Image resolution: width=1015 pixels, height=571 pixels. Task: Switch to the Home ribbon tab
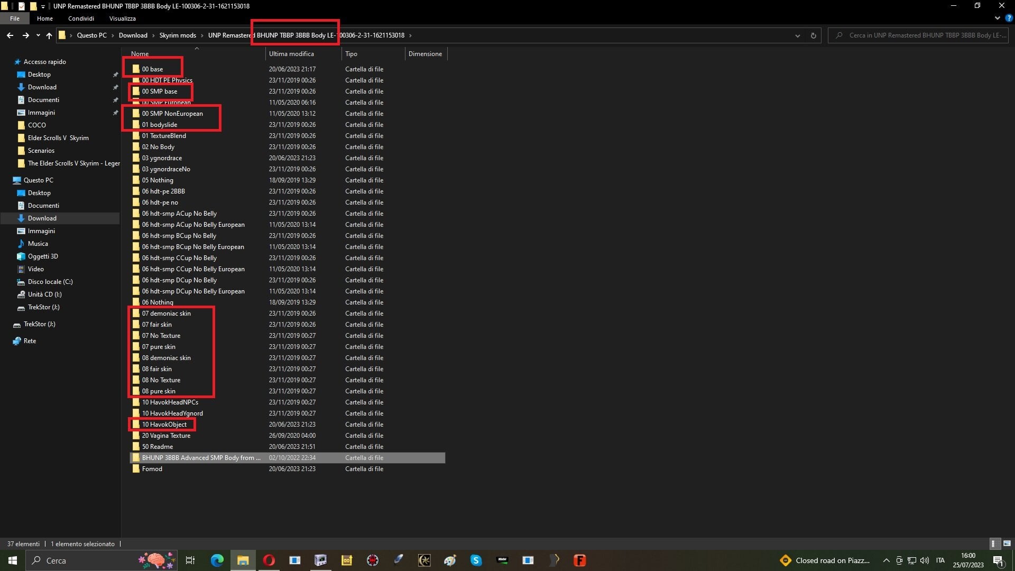pos(45,19)
